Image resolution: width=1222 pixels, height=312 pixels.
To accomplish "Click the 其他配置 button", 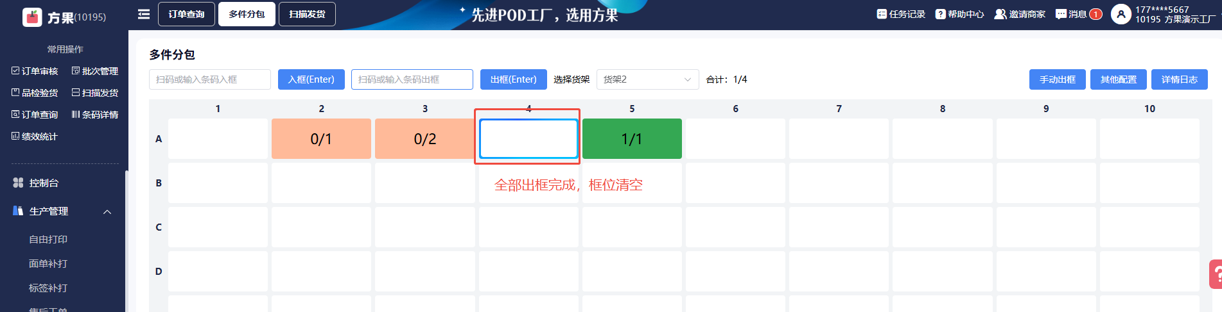I will click(1119, 79).
